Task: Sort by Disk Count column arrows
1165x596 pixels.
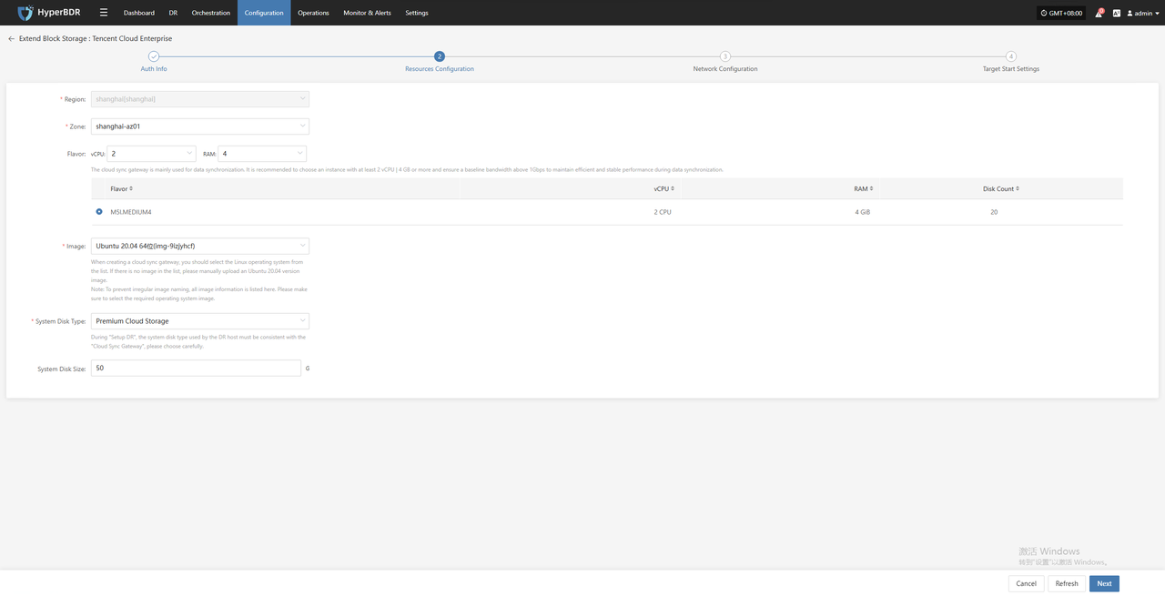Action: pyautogui.click(x=1018, y=188)
